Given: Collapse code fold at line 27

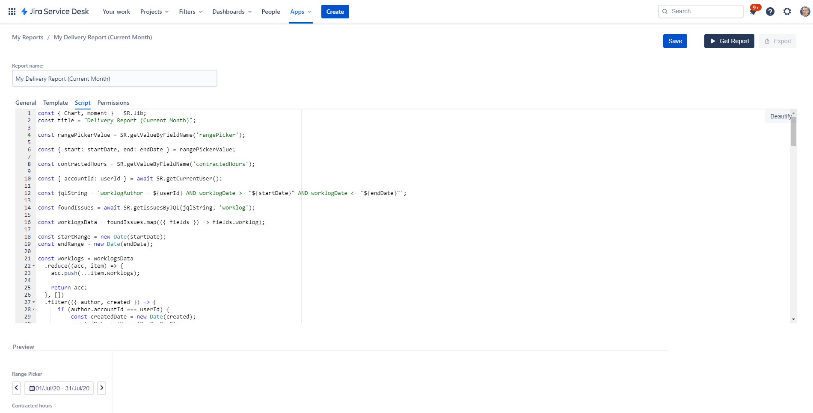Looking at the screenshot, I should [x=34, y=302].
